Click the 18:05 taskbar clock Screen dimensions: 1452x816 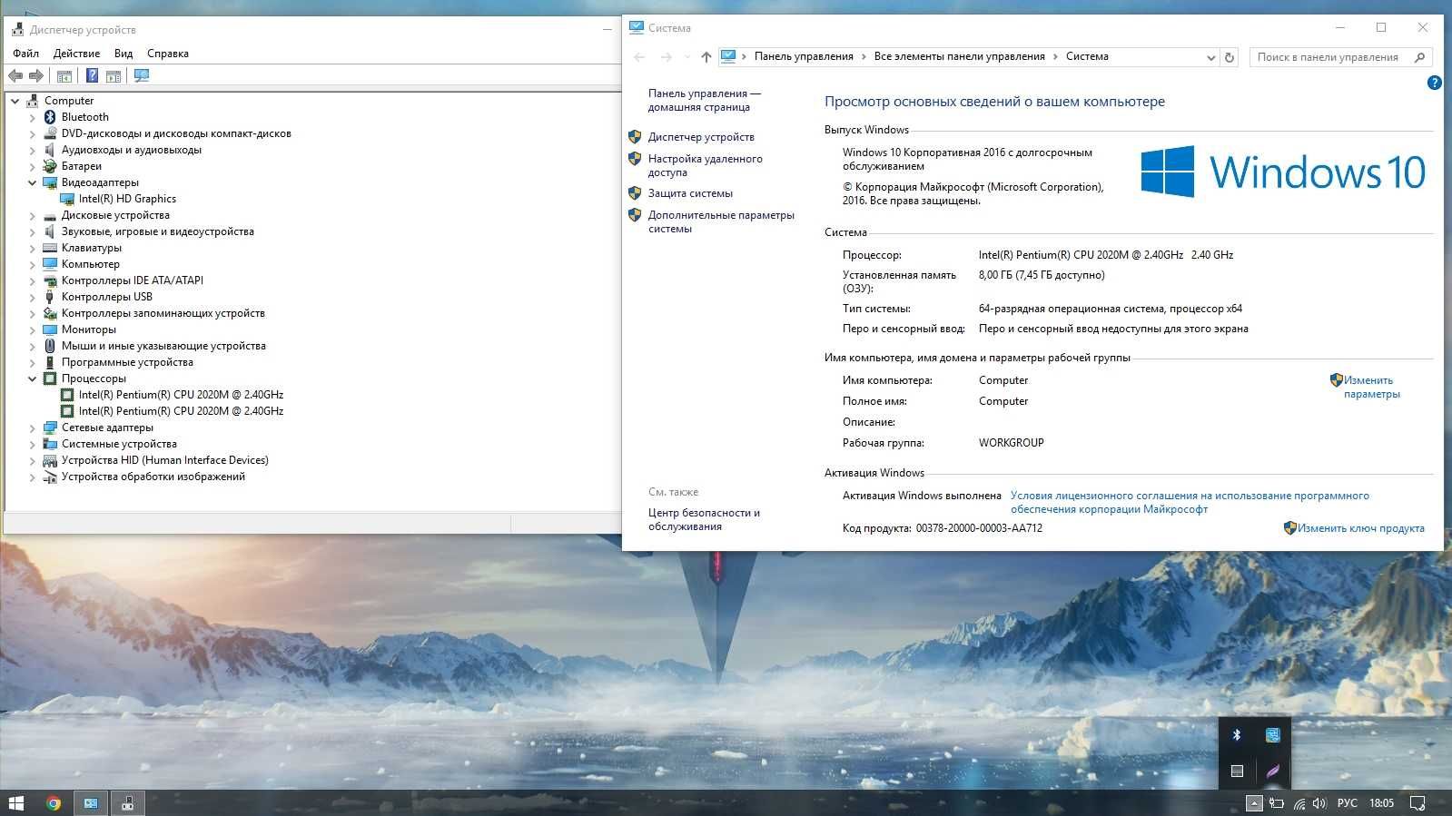point(1381,802)
